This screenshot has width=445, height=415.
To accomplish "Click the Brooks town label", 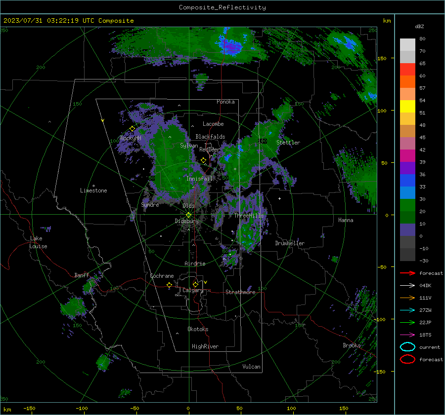I will [x=352, y=345].
